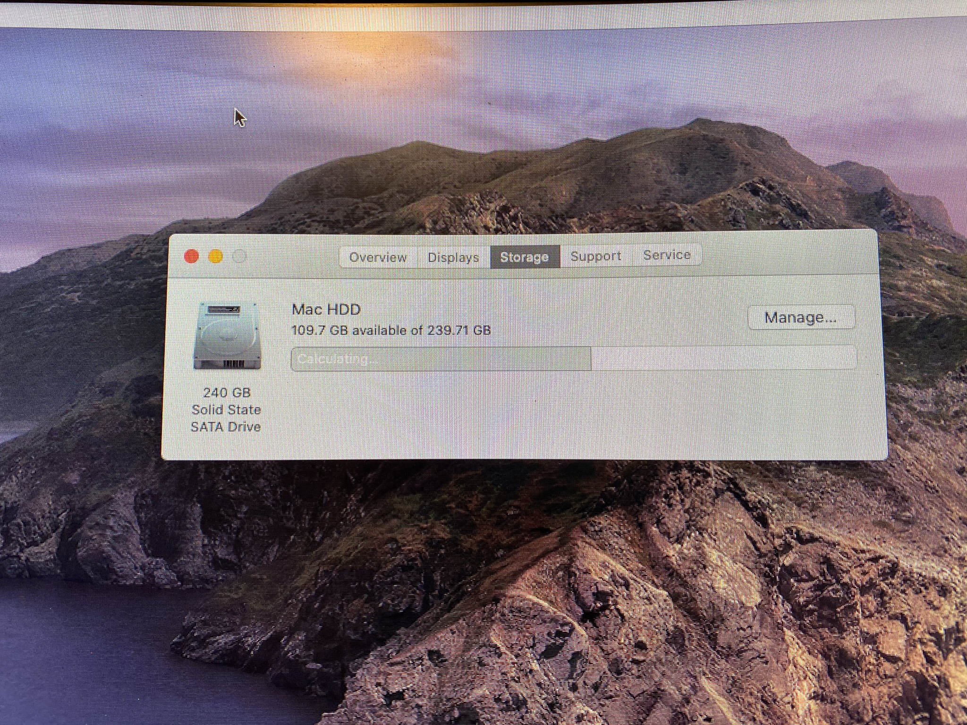
Task: Click the empty free-space part of storage bar
Action: coord(722,358)
